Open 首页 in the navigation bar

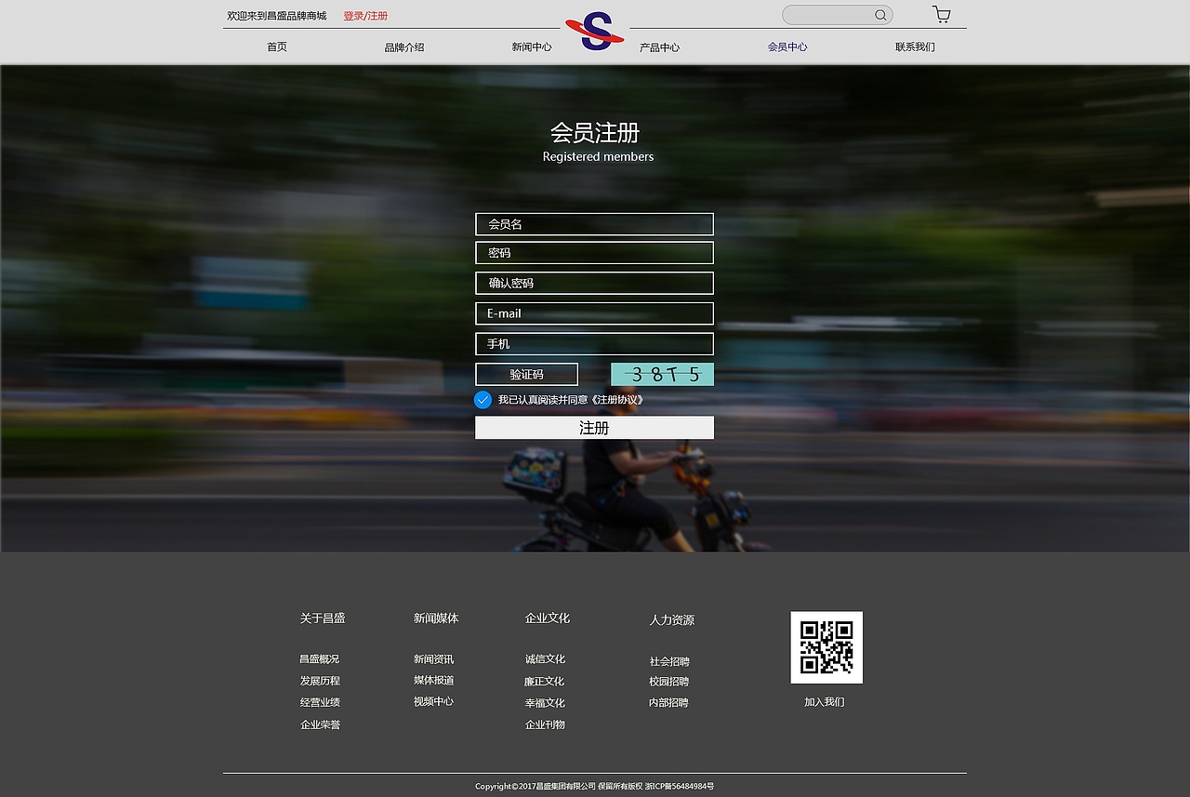click(x=277, y=46)
